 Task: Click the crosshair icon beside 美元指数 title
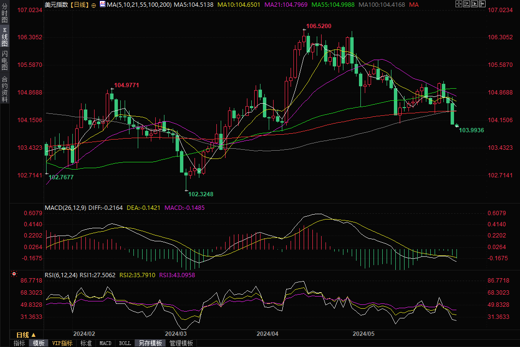94,4
